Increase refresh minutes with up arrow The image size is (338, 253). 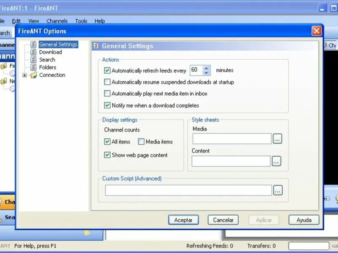(x=206, y=68)
